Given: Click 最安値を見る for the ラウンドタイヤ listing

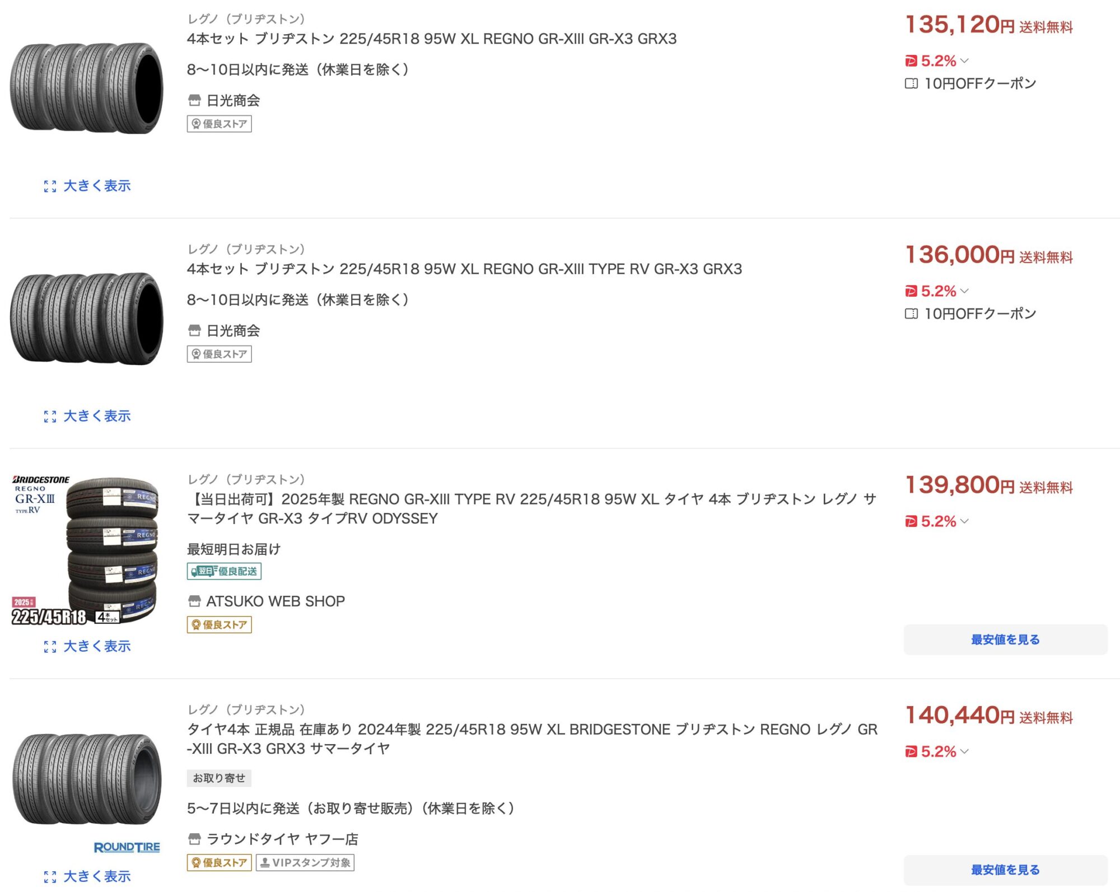Looking at the screenshot, I should (1005, 870).
